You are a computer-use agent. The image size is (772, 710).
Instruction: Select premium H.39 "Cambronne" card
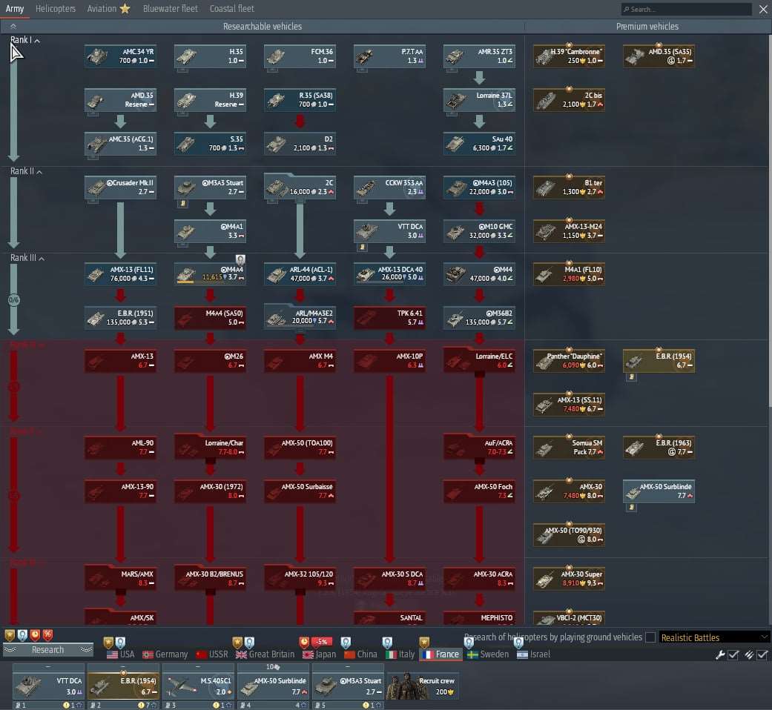pyautogui.click(x=569, y=56)
